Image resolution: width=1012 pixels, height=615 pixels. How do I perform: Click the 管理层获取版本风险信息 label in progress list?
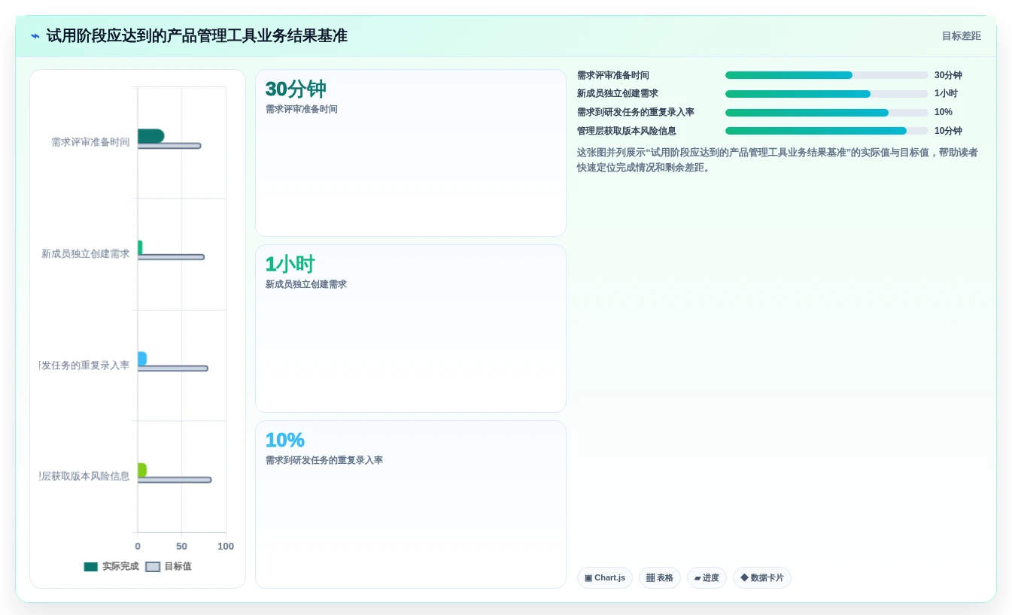pyautogui.click(x=627, y=131)
